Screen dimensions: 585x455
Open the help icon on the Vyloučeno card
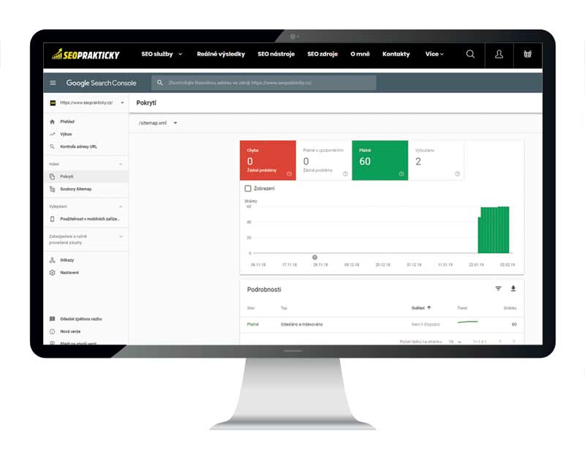(x=458, y=174)
